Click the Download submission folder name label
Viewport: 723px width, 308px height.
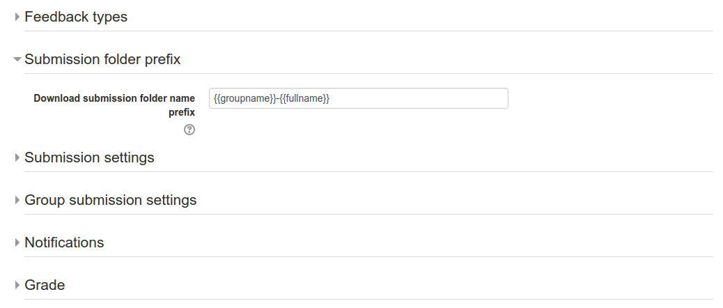click(114, 98)
